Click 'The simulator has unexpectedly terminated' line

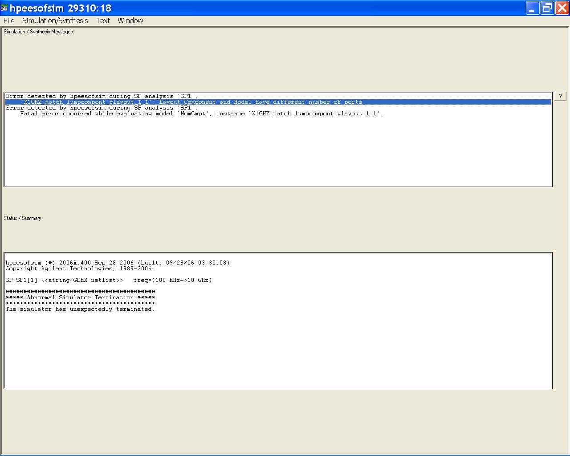80,309
